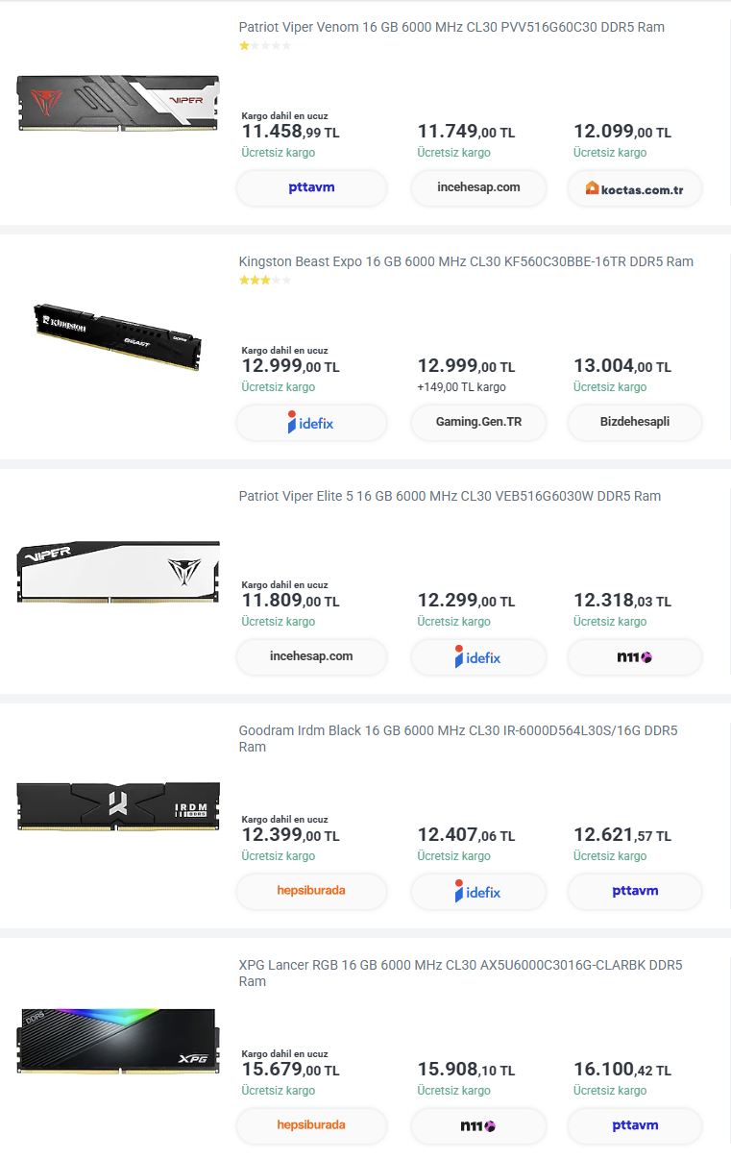This screenshot has width=731, height=1159.
Task: Open Patriot Viper Venom 16 GB product title
Action: pos(451,27)
